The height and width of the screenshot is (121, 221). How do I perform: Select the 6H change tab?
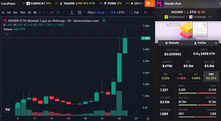tap(196, 76)
